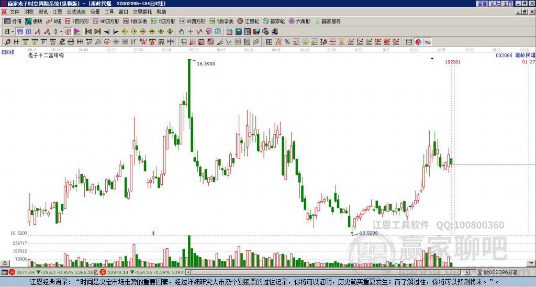Click the percent symbol tool
This screenshot has width=536, height=287.
287,42
